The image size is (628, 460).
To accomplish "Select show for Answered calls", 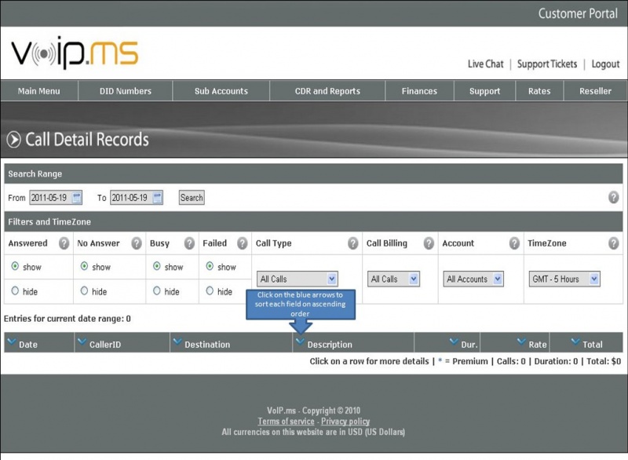I will 15,266.
